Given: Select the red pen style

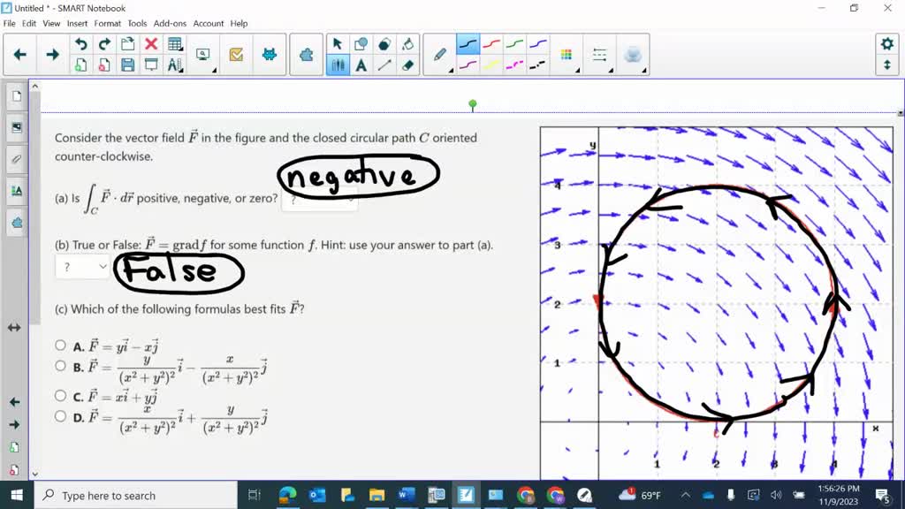Looking at the screenshot, I should [491, 43].
